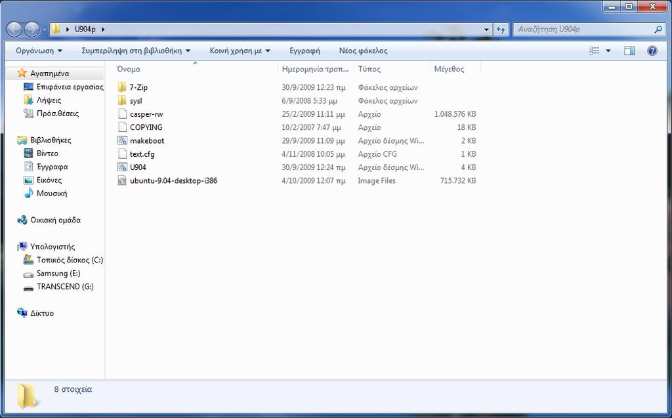Open the Εικόνες library
This screenshot has width=672, height=418.
click(x=49, y=180)
